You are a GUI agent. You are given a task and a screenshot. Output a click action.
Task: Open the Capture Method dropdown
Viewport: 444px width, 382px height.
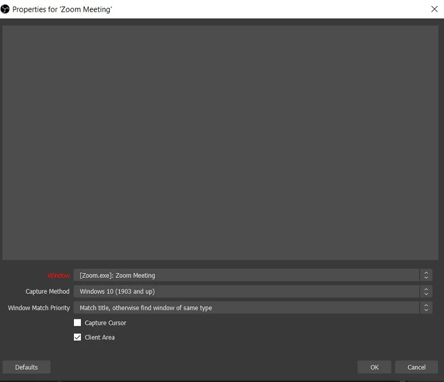click(253, 291)
